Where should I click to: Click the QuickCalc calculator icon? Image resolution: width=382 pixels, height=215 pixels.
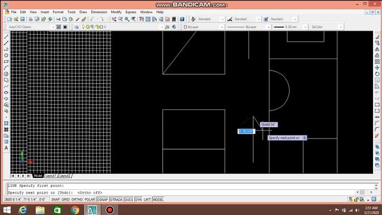tap(174, 19)
